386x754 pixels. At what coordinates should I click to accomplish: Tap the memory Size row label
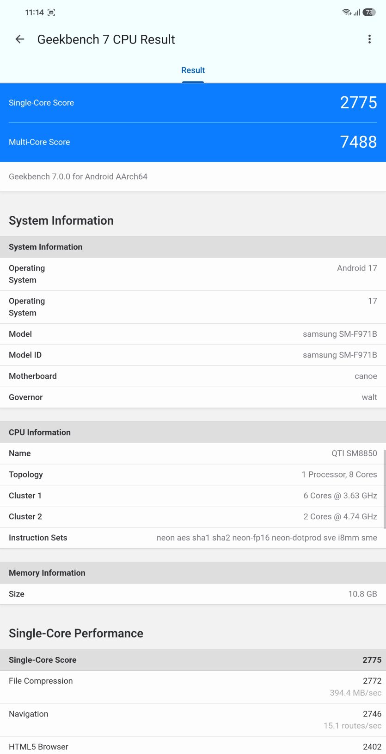coord(17,594)
